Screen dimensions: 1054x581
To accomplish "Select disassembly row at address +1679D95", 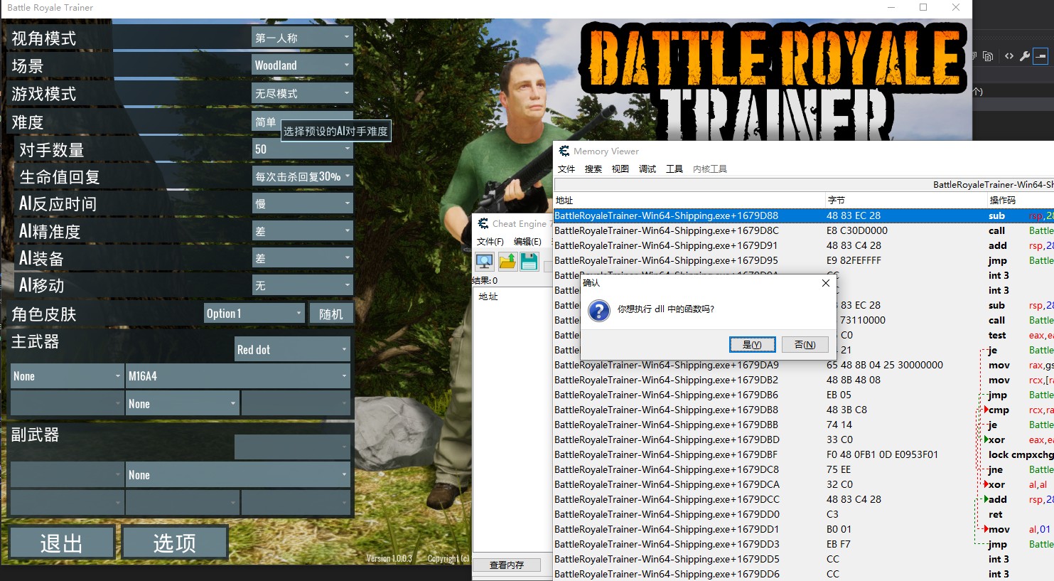I will 804,260.
